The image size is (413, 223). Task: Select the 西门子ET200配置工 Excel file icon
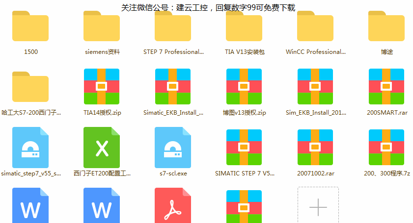102,148
